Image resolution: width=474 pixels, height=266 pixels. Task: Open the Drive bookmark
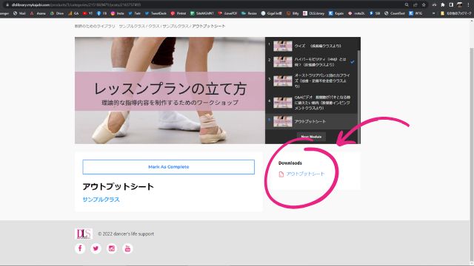(x=57, y=13)
